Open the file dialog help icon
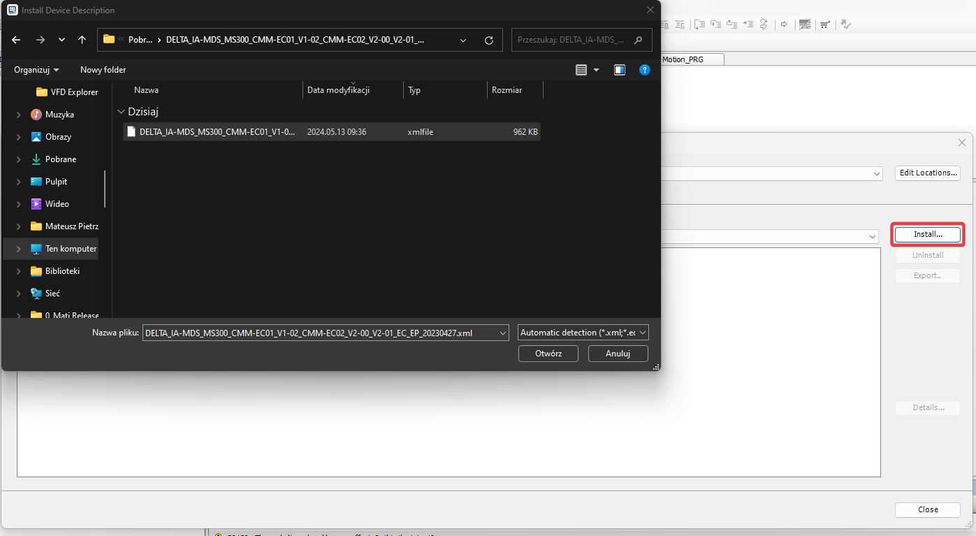 pyautogui.click(x=645, y=70)
